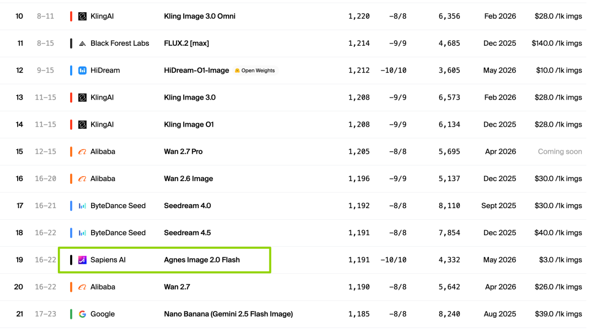Click ByteDance Seed logo in Seedream 4.0 row
This screenshot has width=596, height=332.
click(x=82, y=206)
